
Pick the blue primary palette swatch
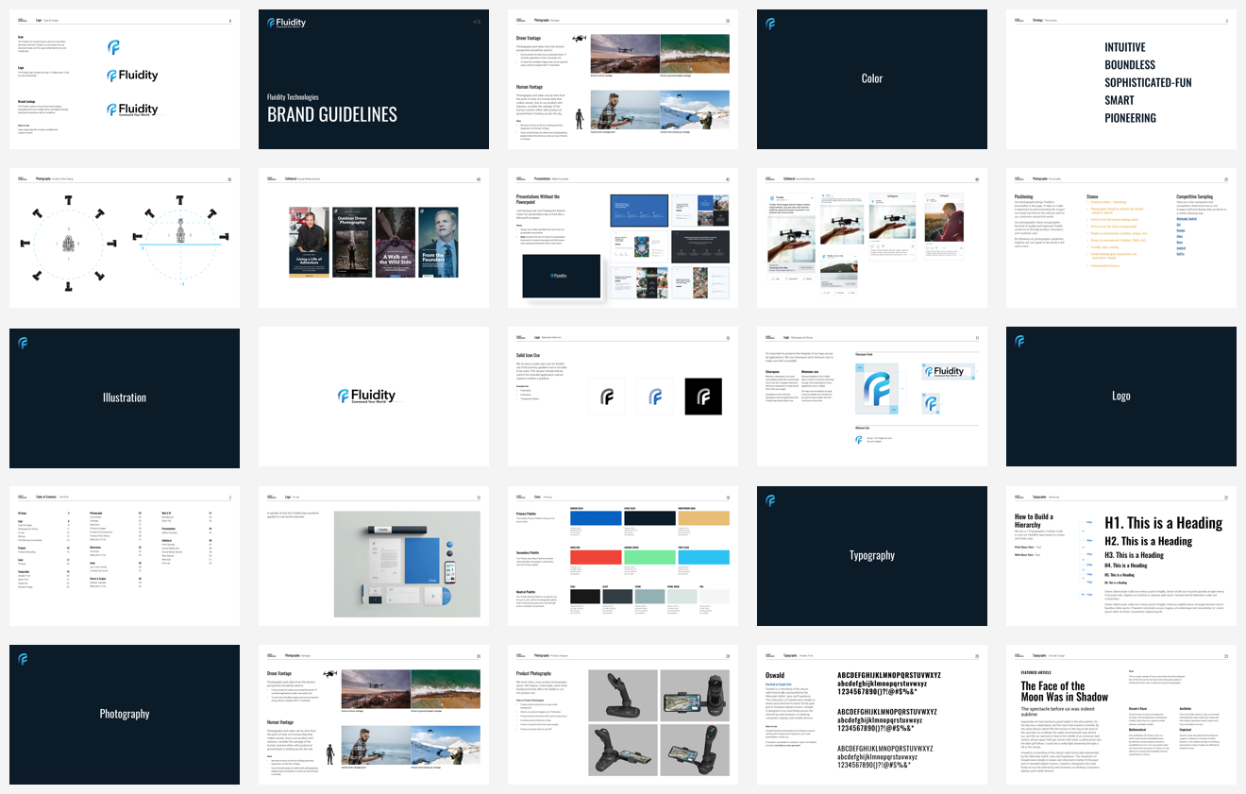(x=596, y=518)
